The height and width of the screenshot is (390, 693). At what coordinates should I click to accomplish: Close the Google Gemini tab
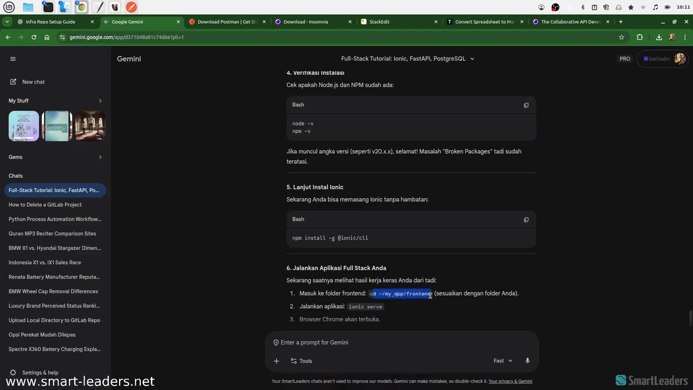point(178,22)
